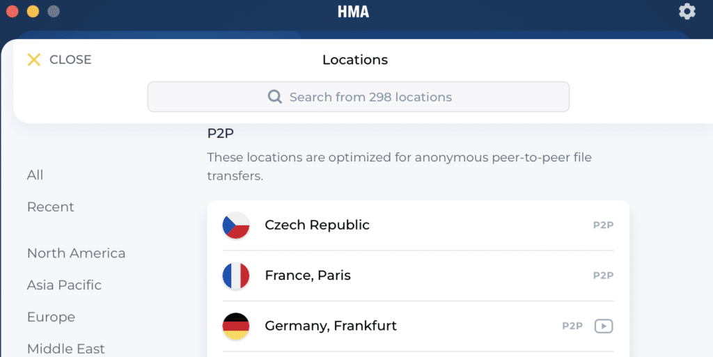713x357 pixels.
Task: Open settings via the gear icon
Action: coord(687,11)
